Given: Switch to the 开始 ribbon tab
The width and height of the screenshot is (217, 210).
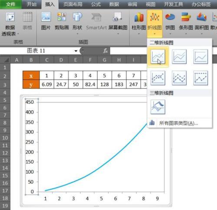Looking at the screenshot, I should tap(32, 4).
